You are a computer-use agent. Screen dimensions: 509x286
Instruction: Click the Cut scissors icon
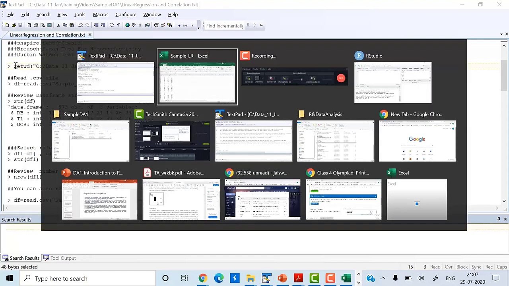point(58,25)
